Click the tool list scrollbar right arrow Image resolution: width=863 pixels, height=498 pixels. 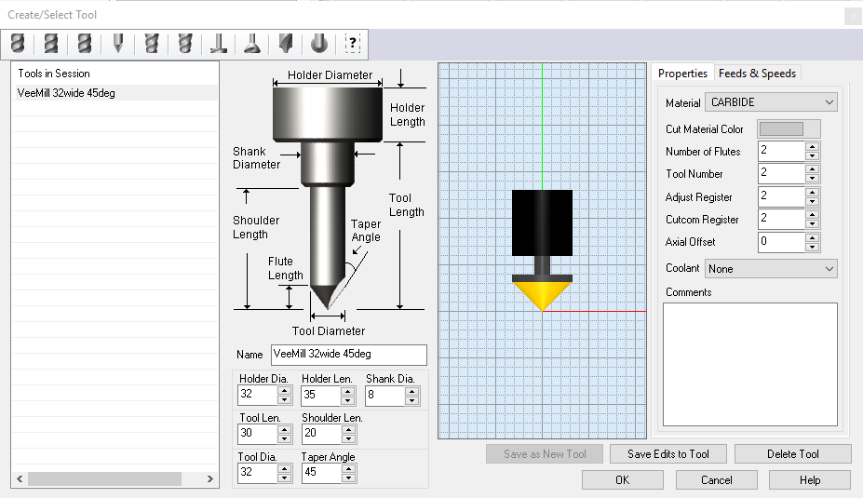(209, 478)
